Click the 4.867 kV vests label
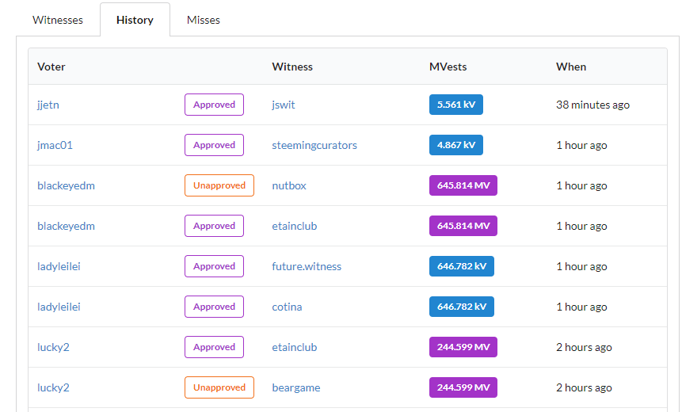 (455, 145)
